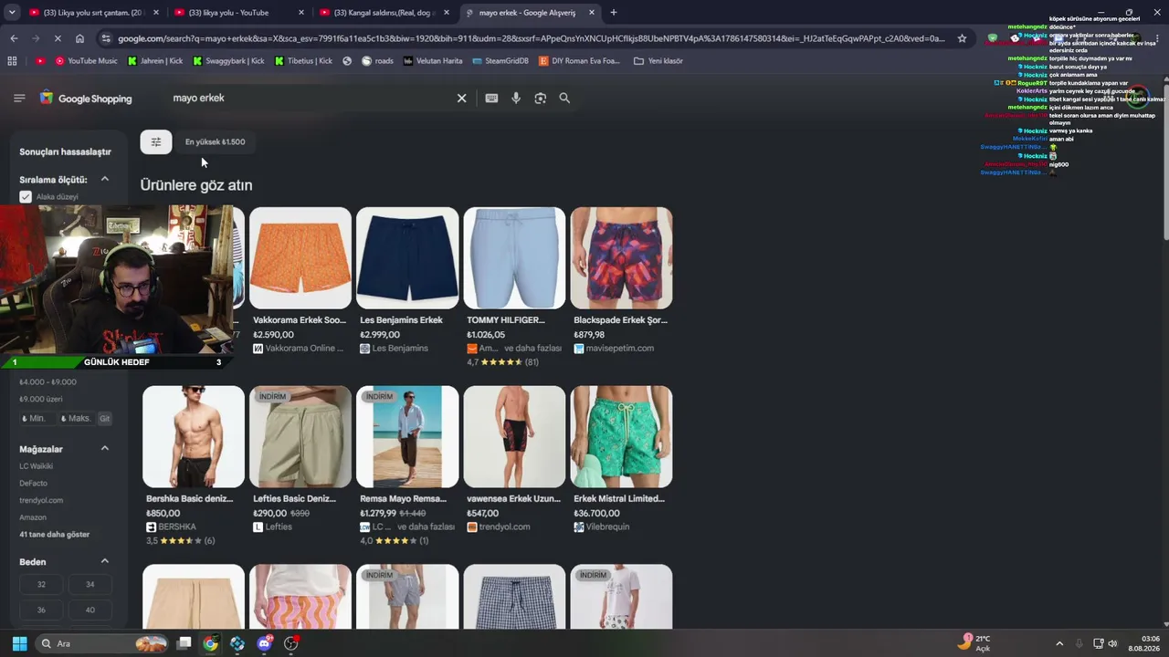
Task: Open the Vakkorama orange shorts product
Action: tap(300, 258)
